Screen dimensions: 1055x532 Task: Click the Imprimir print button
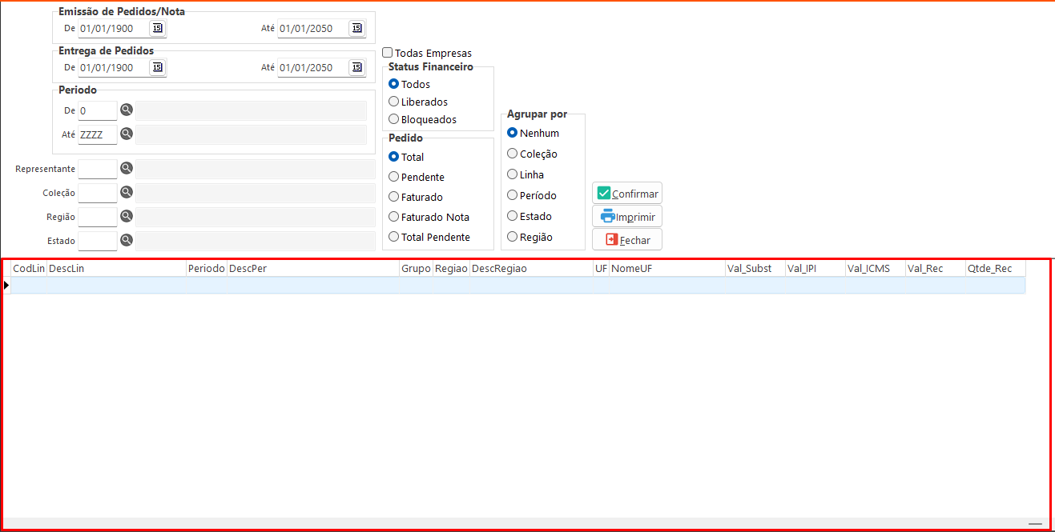[627, 217]
